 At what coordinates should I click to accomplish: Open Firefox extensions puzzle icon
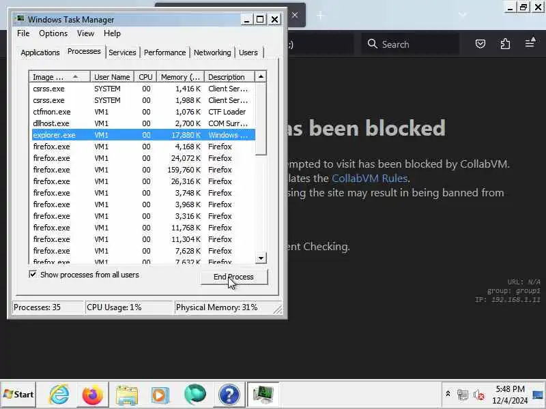pyautogui.click(x=505, y=44)
